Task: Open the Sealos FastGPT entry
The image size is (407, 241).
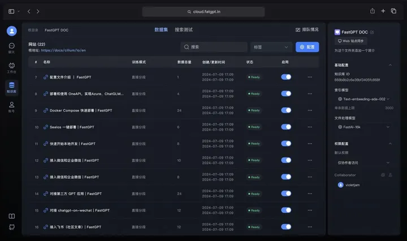Action: [x=72, y=127]
